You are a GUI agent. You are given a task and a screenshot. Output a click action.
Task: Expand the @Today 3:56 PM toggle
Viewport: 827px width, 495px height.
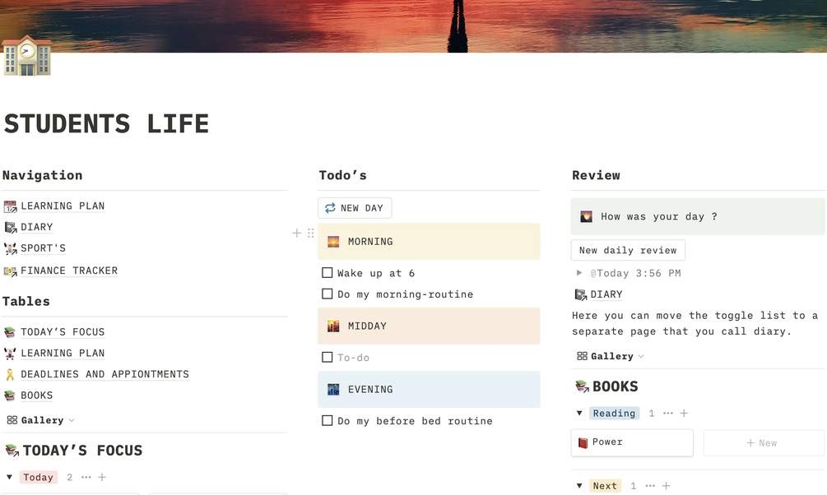(579, 273)
